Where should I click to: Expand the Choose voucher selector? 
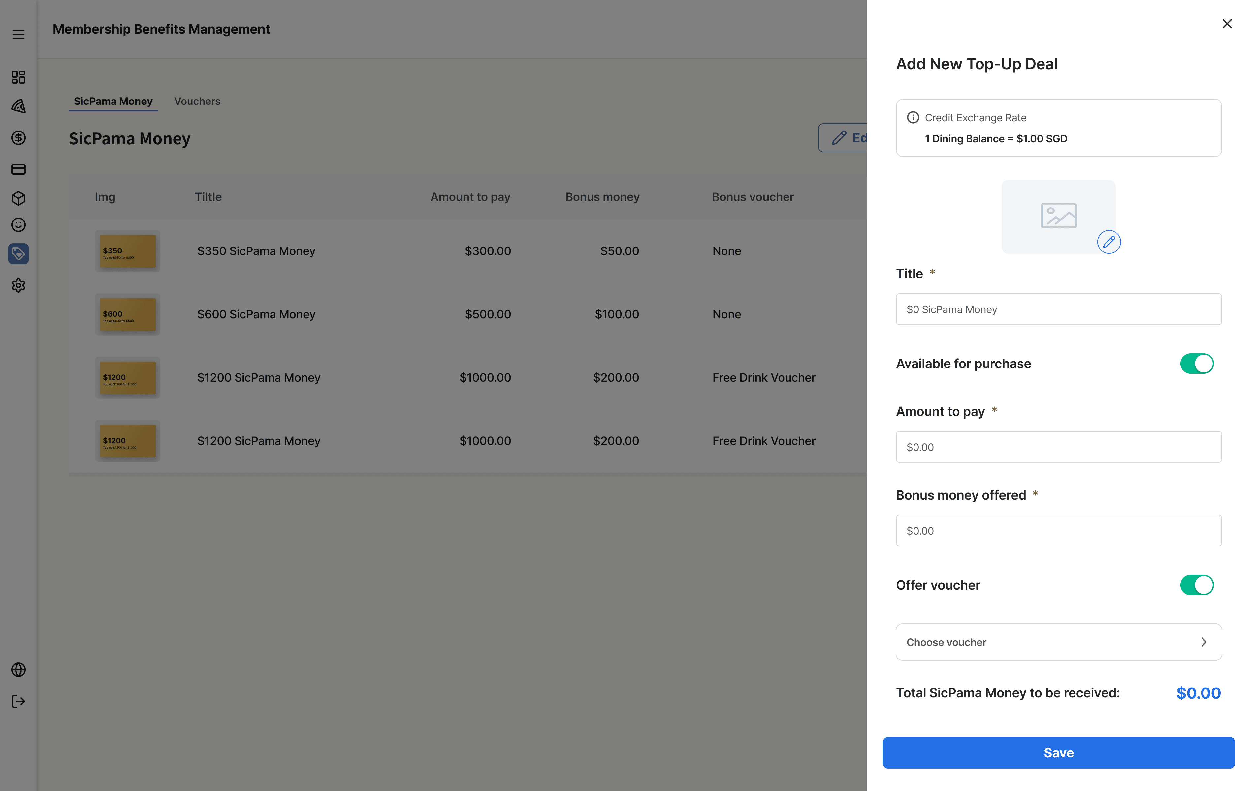point(1058,642)
